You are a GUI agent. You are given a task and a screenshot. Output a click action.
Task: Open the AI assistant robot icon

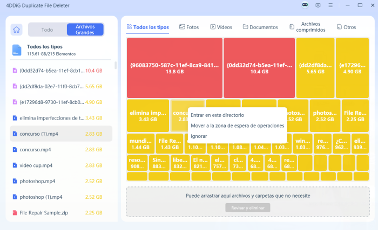click(x=305, y=5)
